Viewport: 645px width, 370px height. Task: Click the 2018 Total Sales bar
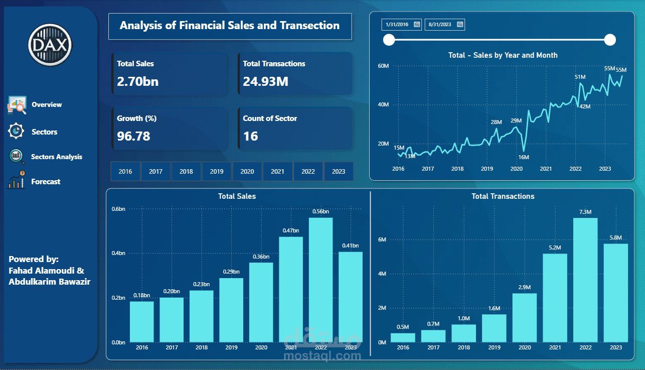click(202, 316)
